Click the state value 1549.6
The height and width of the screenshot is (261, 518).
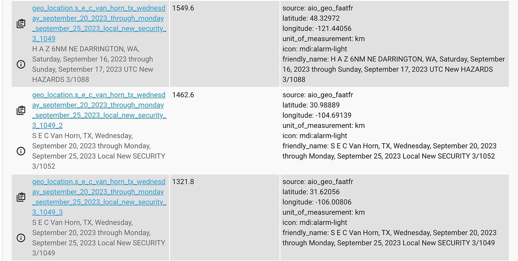coord(183,8)
